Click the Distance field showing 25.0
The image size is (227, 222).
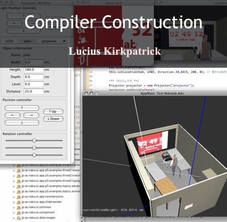point(33,92)
